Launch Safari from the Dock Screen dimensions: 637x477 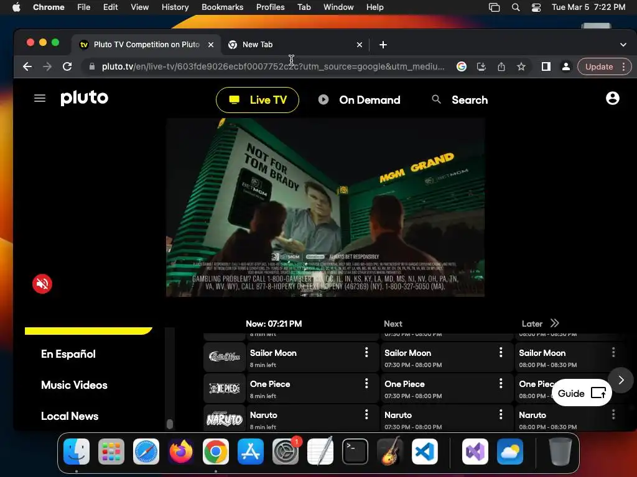click(x=146, y=452)
